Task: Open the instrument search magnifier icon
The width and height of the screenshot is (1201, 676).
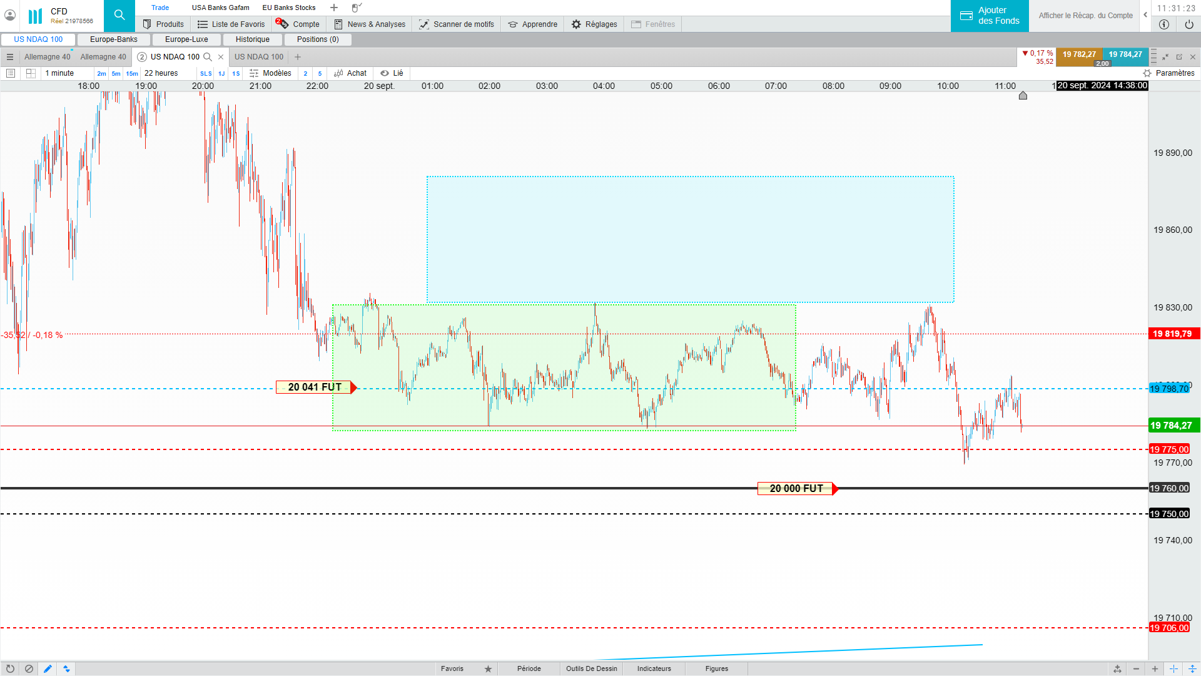Action: pyautogui.click(x=119, y=15)
